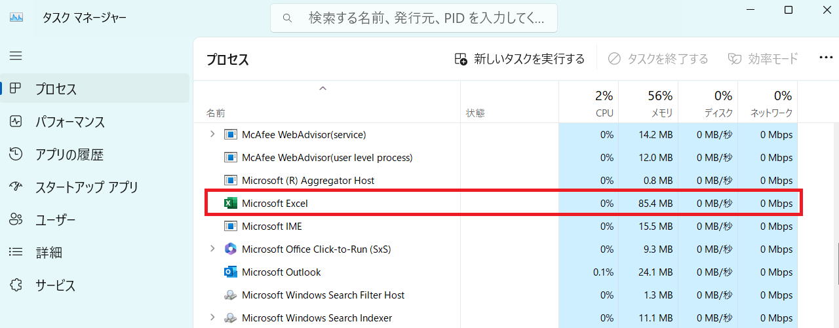The image size is (839, 328).
Task: Click the Microsoft Outlook process icon
Action: (230, 272)
